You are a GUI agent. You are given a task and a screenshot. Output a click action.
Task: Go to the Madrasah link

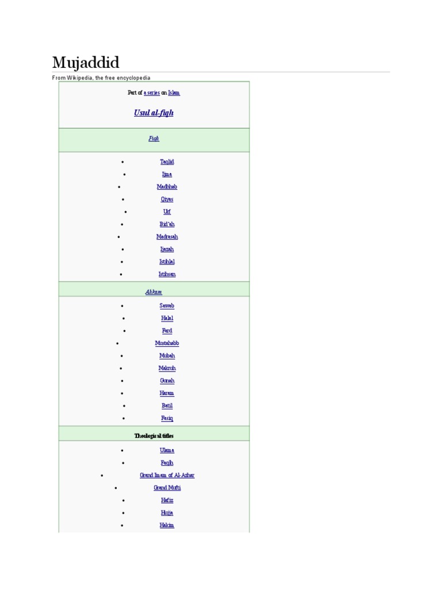[x=167, y=236]
